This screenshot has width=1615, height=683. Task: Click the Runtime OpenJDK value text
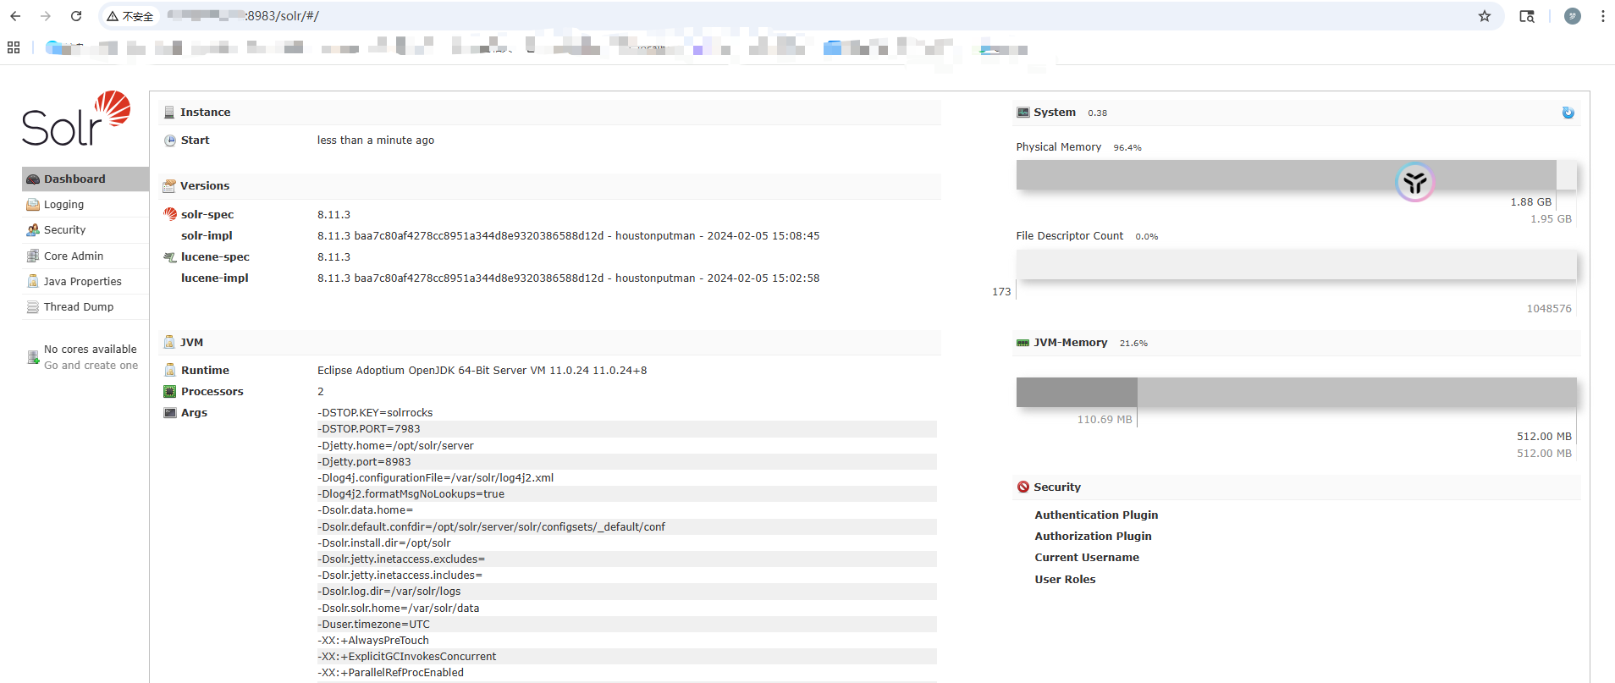pos(482,371)
